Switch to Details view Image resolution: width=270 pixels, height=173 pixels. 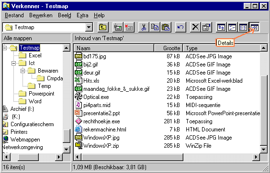[254, 27]
